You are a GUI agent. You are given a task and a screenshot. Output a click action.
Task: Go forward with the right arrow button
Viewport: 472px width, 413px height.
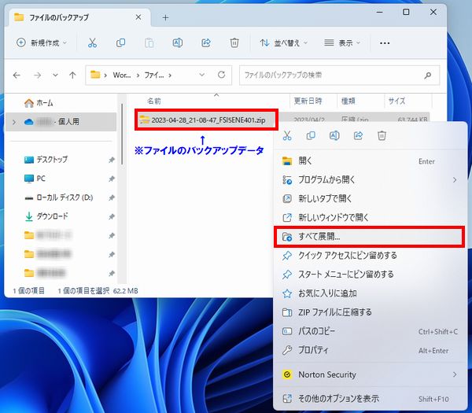tap(37, 75)
